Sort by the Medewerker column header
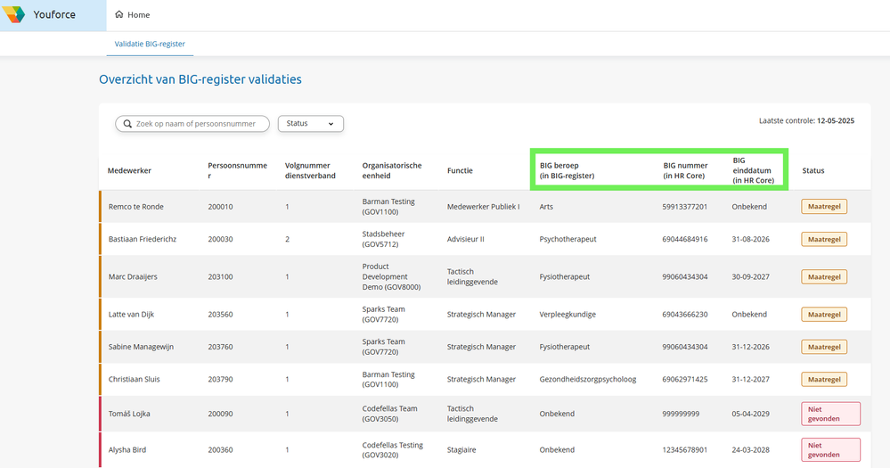 click(x=129, y=170)
